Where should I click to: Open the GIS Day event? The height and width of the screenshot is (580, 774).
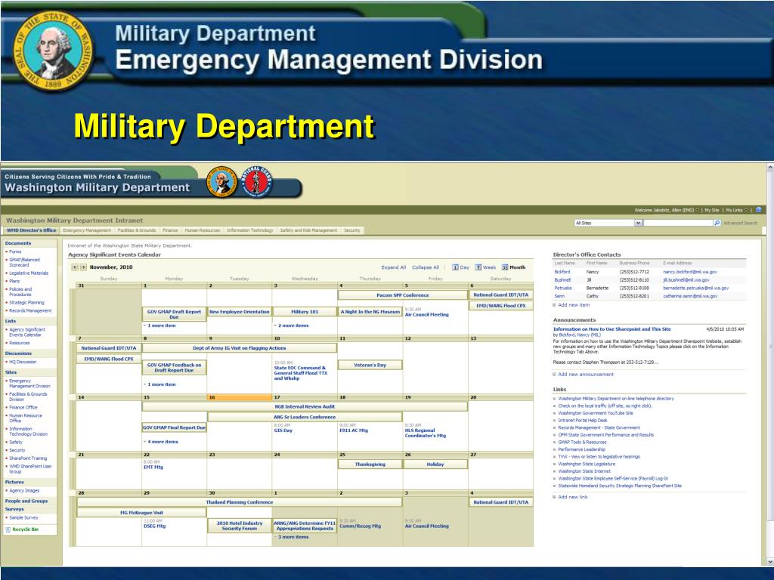click(283, 430)
